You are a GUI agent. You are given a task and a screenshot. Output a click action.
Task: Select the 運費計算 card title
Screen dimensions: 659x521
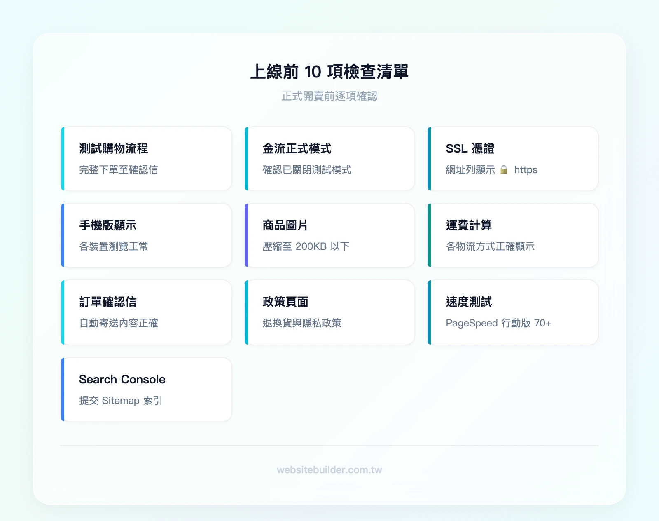click(x=469, y=225)
